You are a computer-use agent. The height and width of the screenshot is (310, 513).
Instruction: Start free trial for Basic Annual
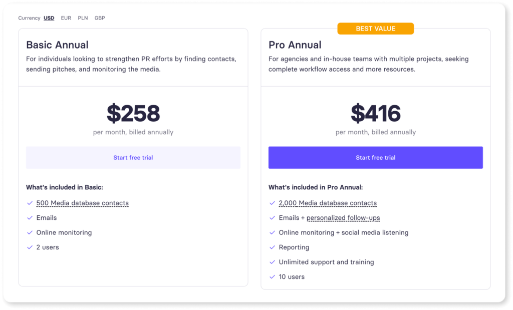133,158
